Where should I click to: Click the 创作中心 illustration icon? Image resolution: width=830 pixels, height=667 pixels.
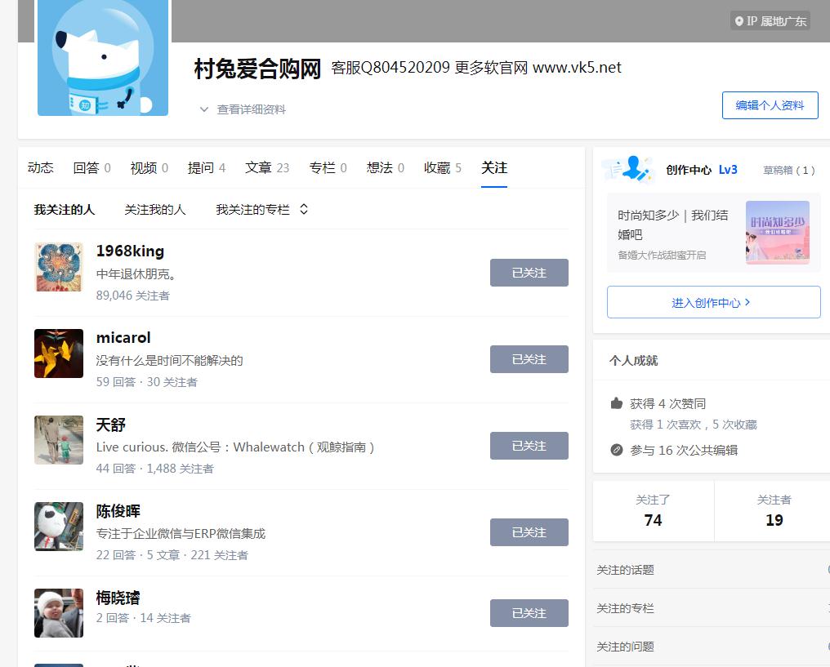point(628,169)
